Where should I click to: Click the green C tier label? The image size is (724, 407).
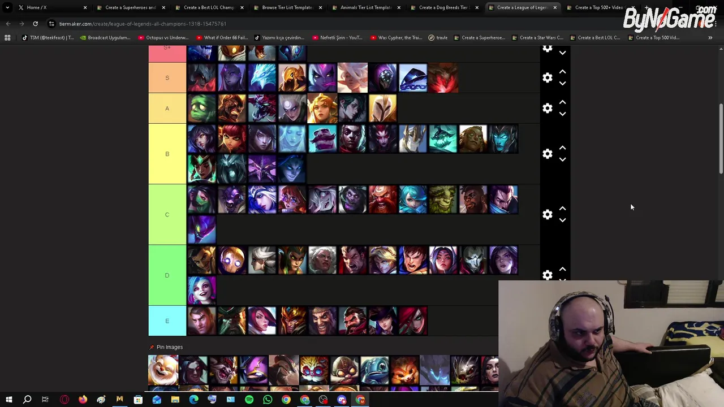tap(167, 214)
